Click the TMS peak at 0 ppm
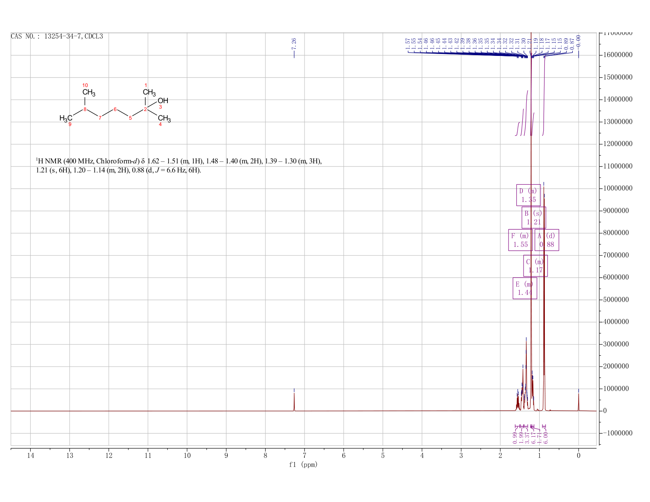The height and width of the screenshot is (502, 650). pos(578,402)
